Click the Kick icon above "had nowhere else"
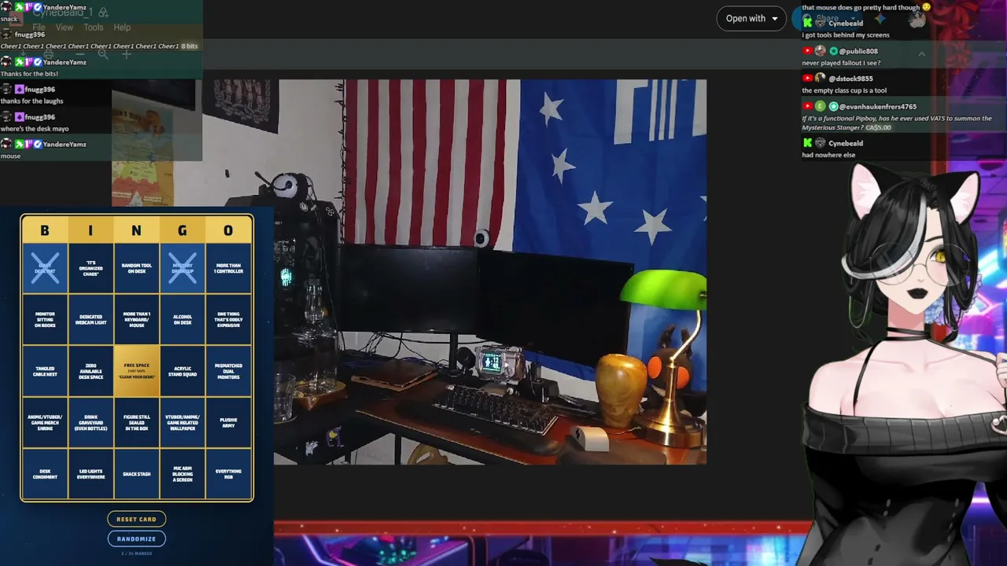Screen dimensions: 1007x566 (807, 143)
